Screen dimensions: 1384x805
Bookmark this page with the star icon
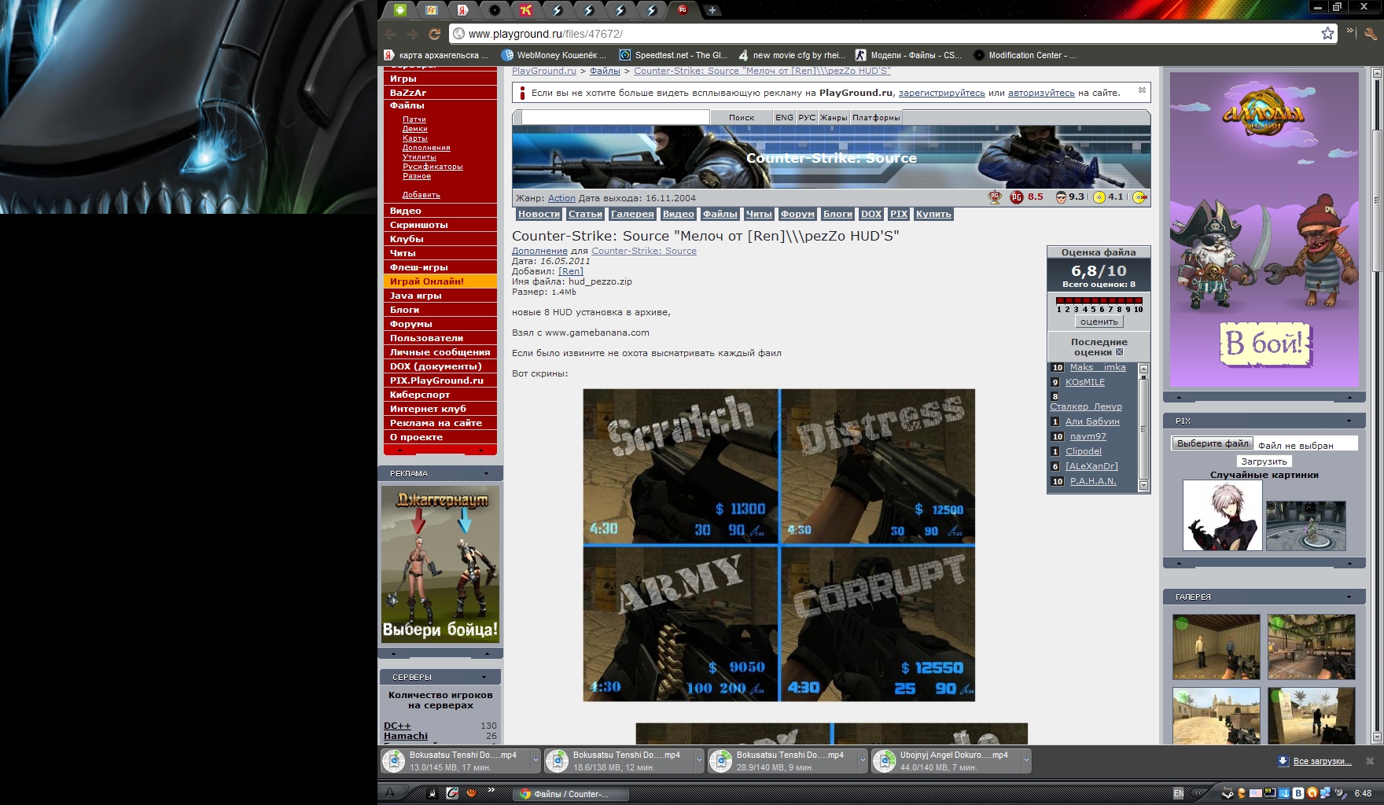coord(1327,33)
